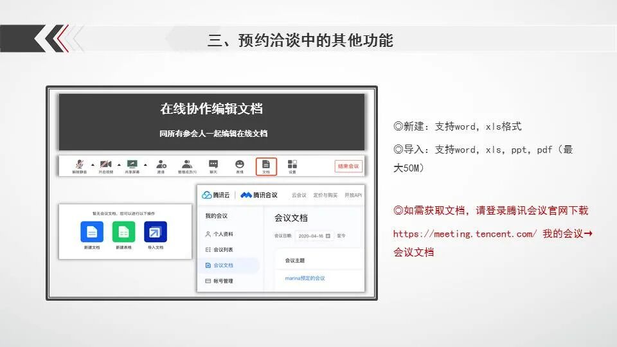Open the 开放API nav item

[353, 195]
